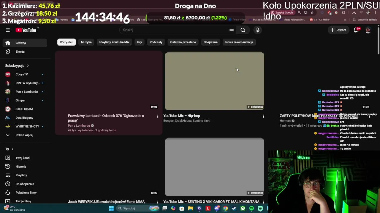Open the browser downloads icon
The image size is (380, 213).
click(354, 12)
